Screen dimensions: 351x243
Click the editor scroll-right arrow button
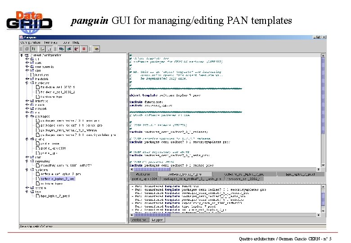click(x=319, y=169)
